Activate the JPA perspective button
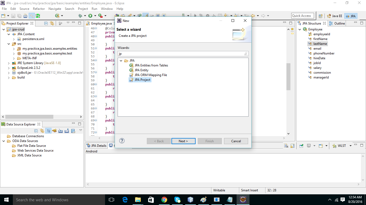 [351, 16]
